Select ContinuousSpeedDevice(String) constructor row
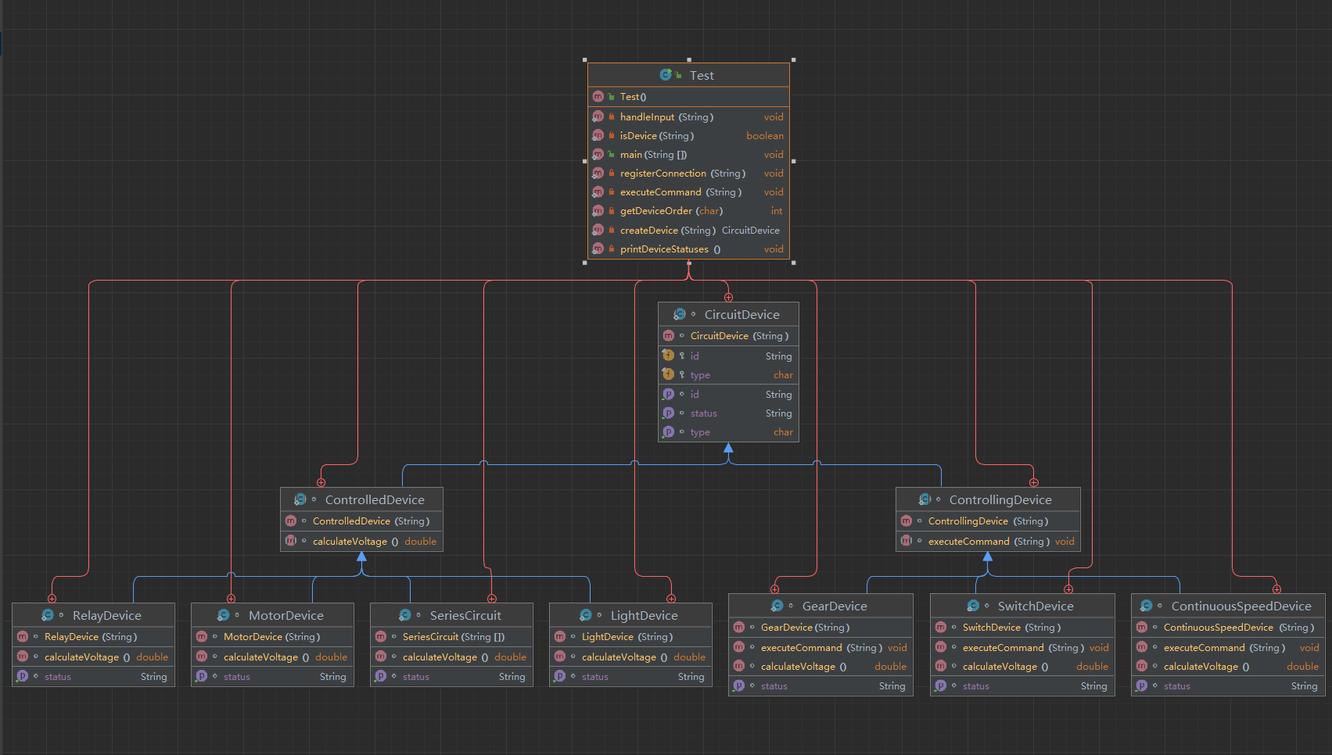This screenshot has width=1332, height=755. (1228, 627)
